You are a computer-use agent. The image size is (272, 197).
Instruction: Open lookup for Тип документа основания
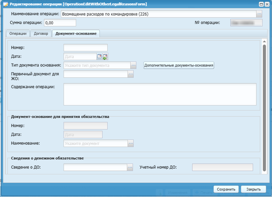(133, 65)
